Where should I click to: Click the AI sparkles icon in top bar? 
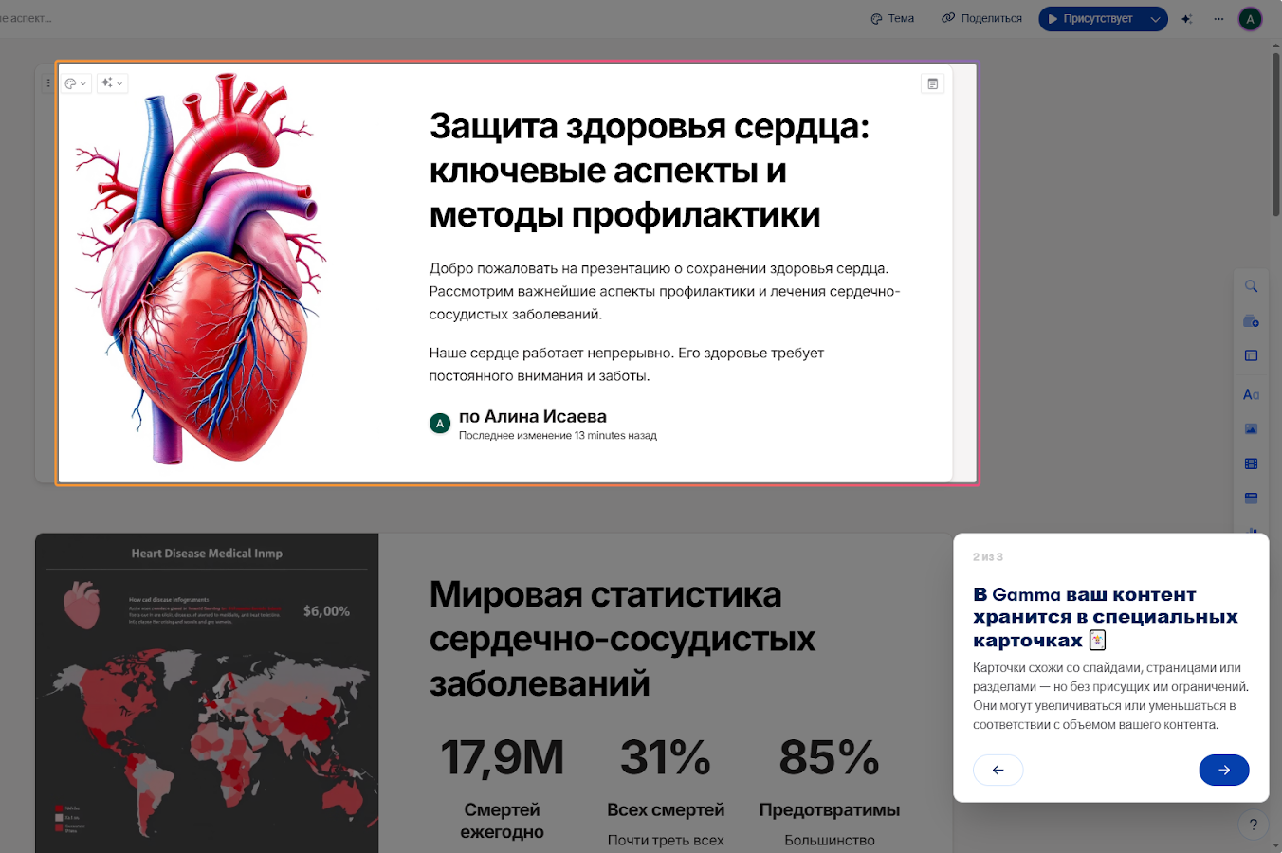[1187, 18]
